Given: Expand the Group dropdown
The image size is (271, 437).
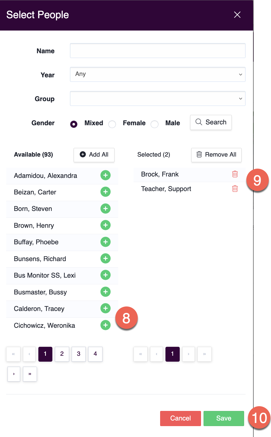Looking at the screenshot, I should pyautogui.click(x=158, y=99).
